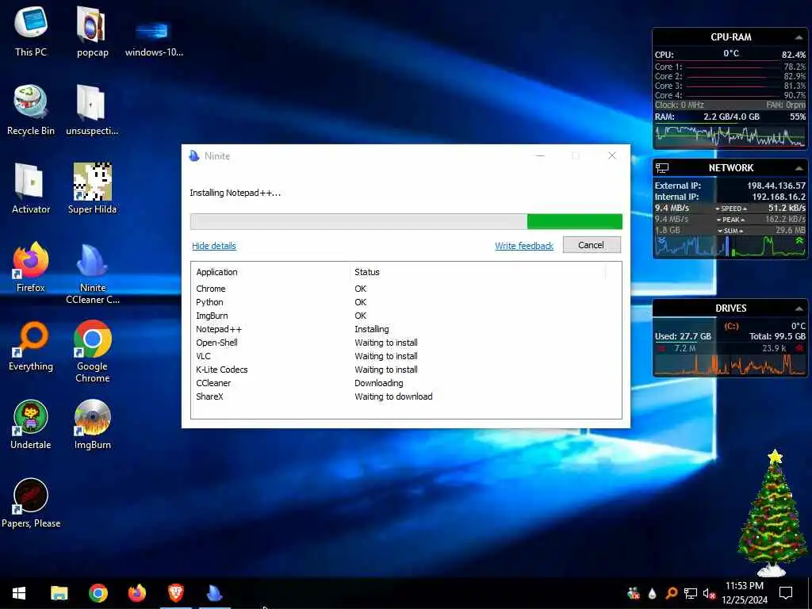Click the Everything magnifier tray icon
This screenshot has height=609, width=812.
[672, 593]
